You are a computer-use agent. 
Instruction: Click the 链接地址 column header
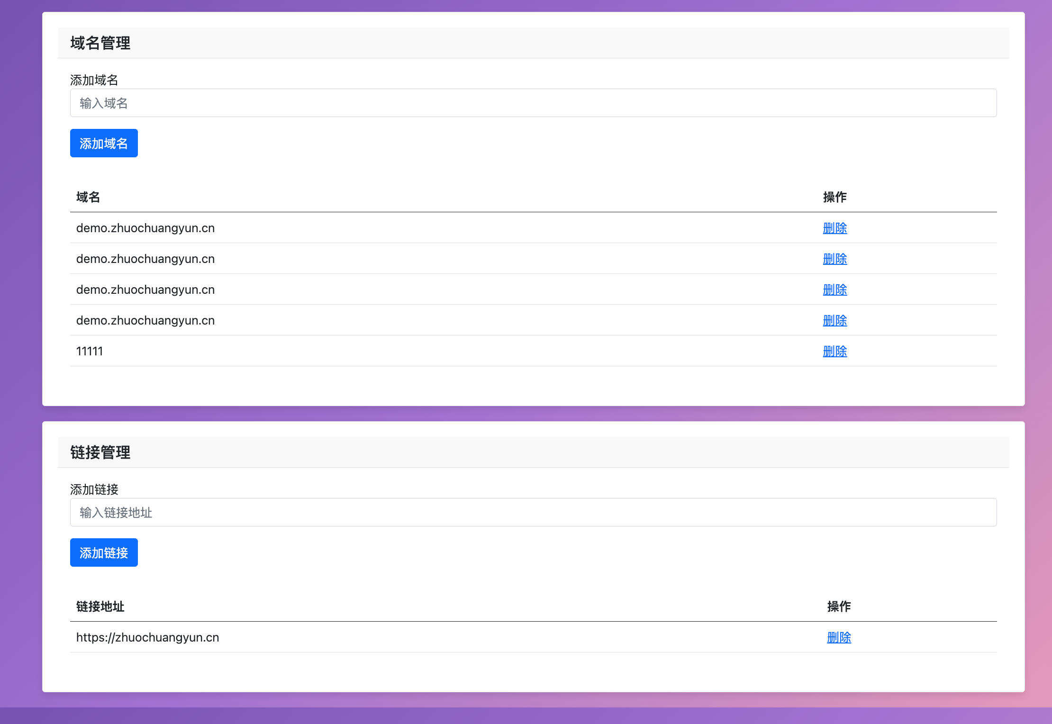[x=100, y=606]
